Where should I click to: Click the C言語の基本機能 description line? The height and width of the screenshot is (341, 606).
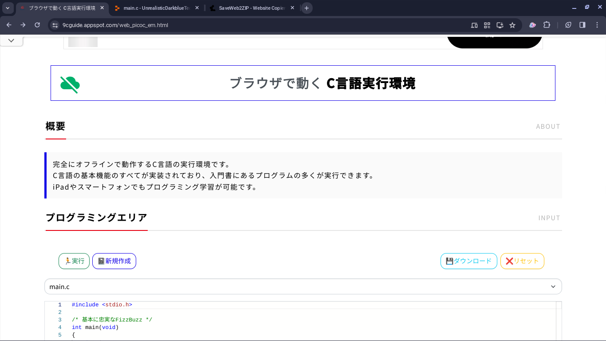[214, 175]
